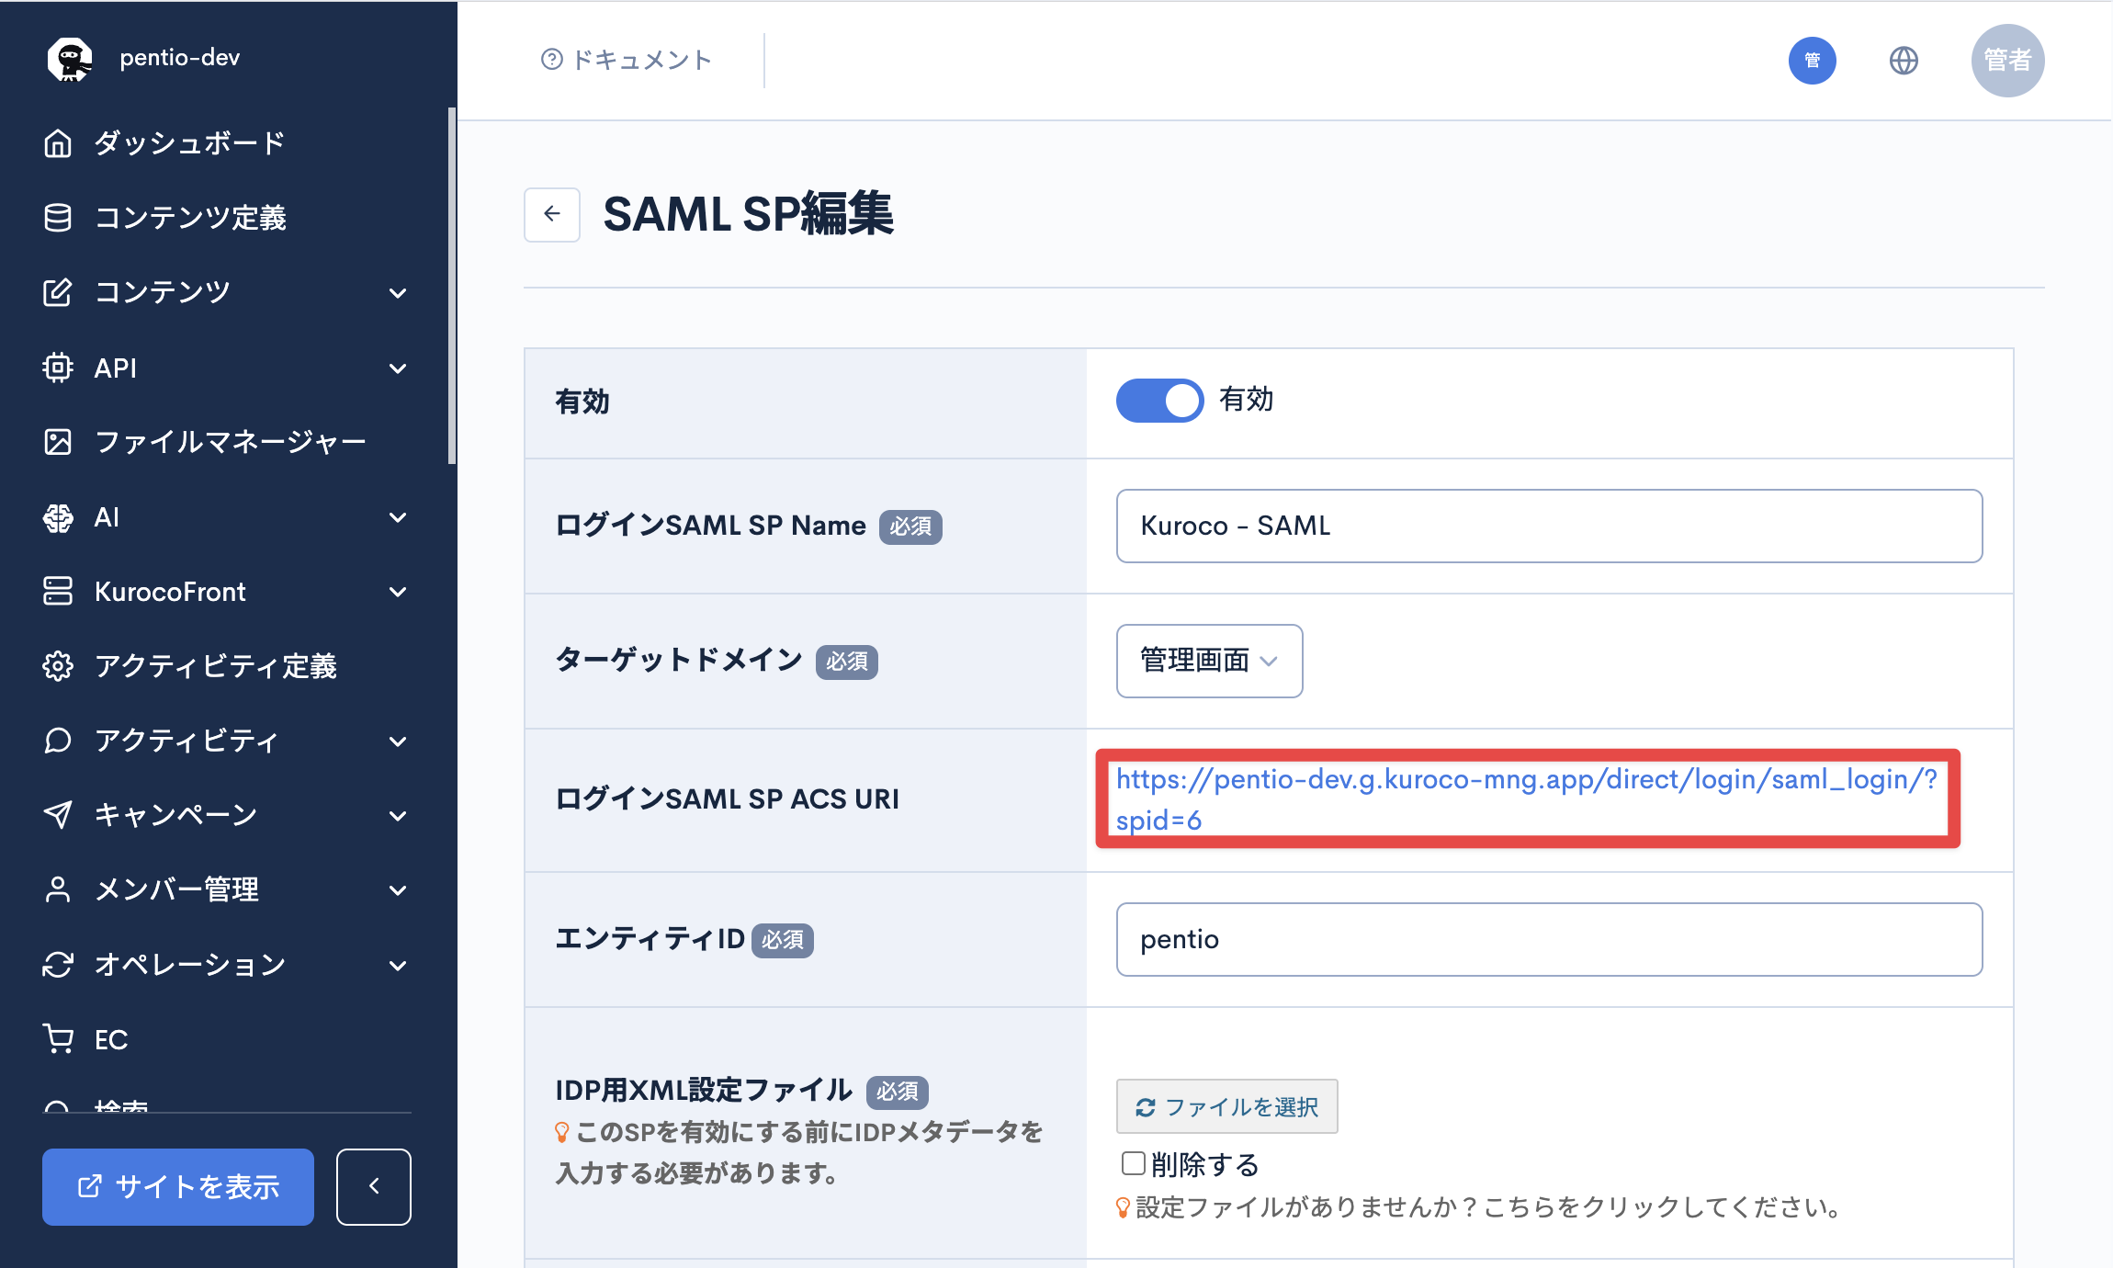Click the EC shopping cart icon
This screenshot has width=2113, height=1268.
click(58, 1039)
